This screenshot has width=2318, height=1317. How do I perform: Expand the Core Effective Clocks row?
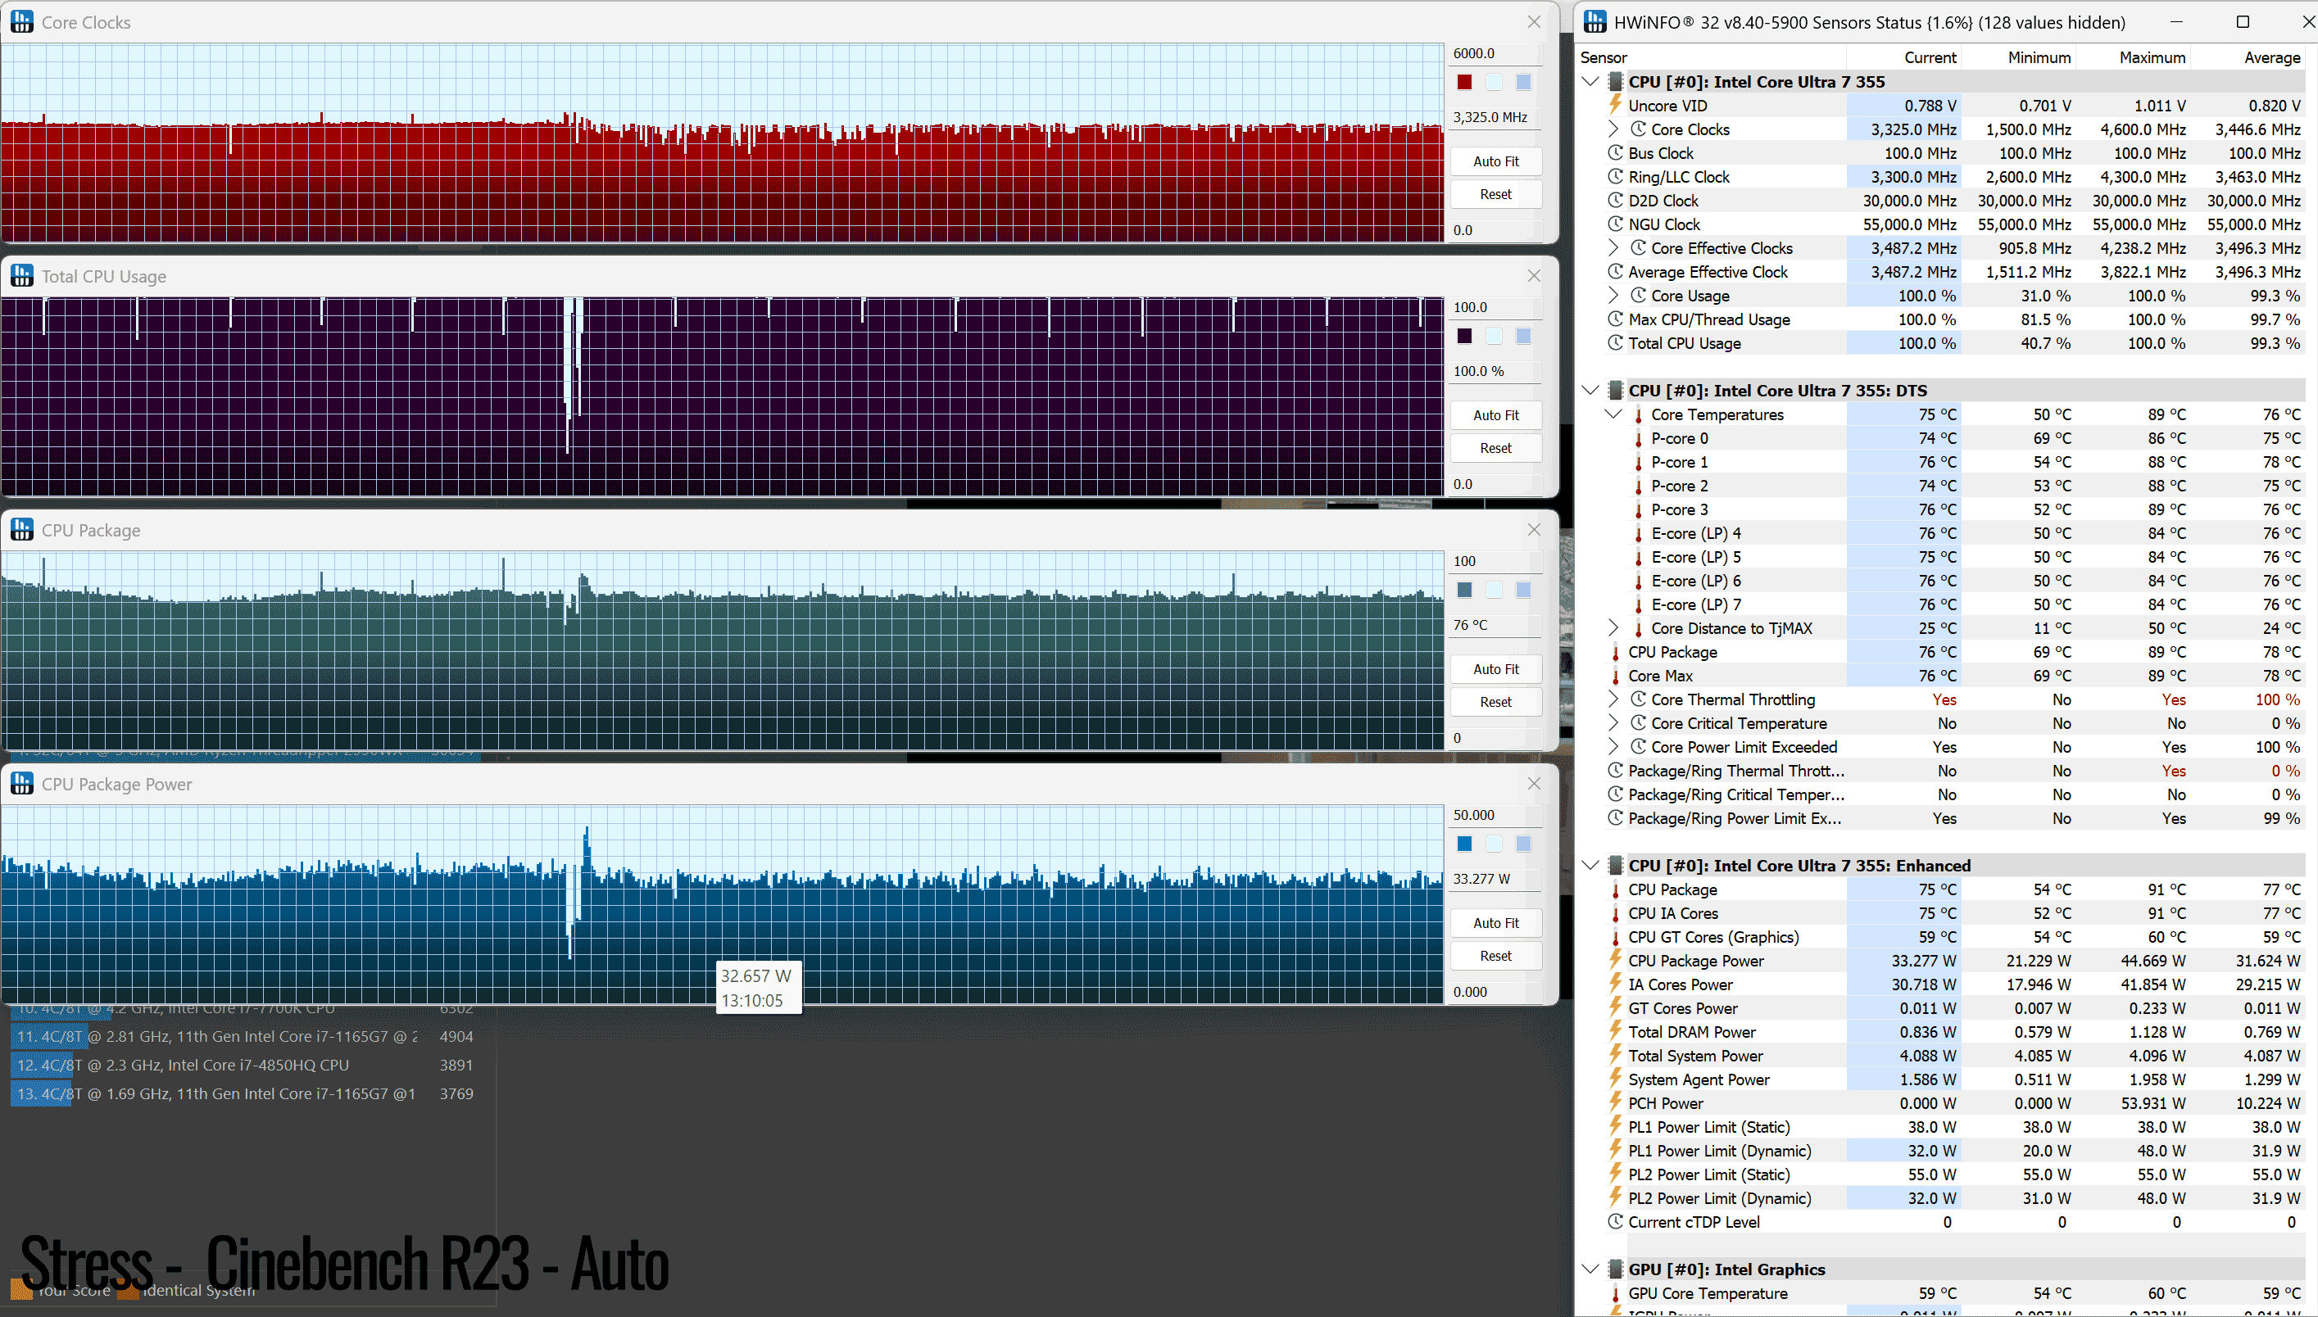tap(1613, 248)
